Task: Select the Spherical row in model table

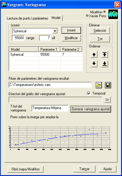Action: click(46, 55)
